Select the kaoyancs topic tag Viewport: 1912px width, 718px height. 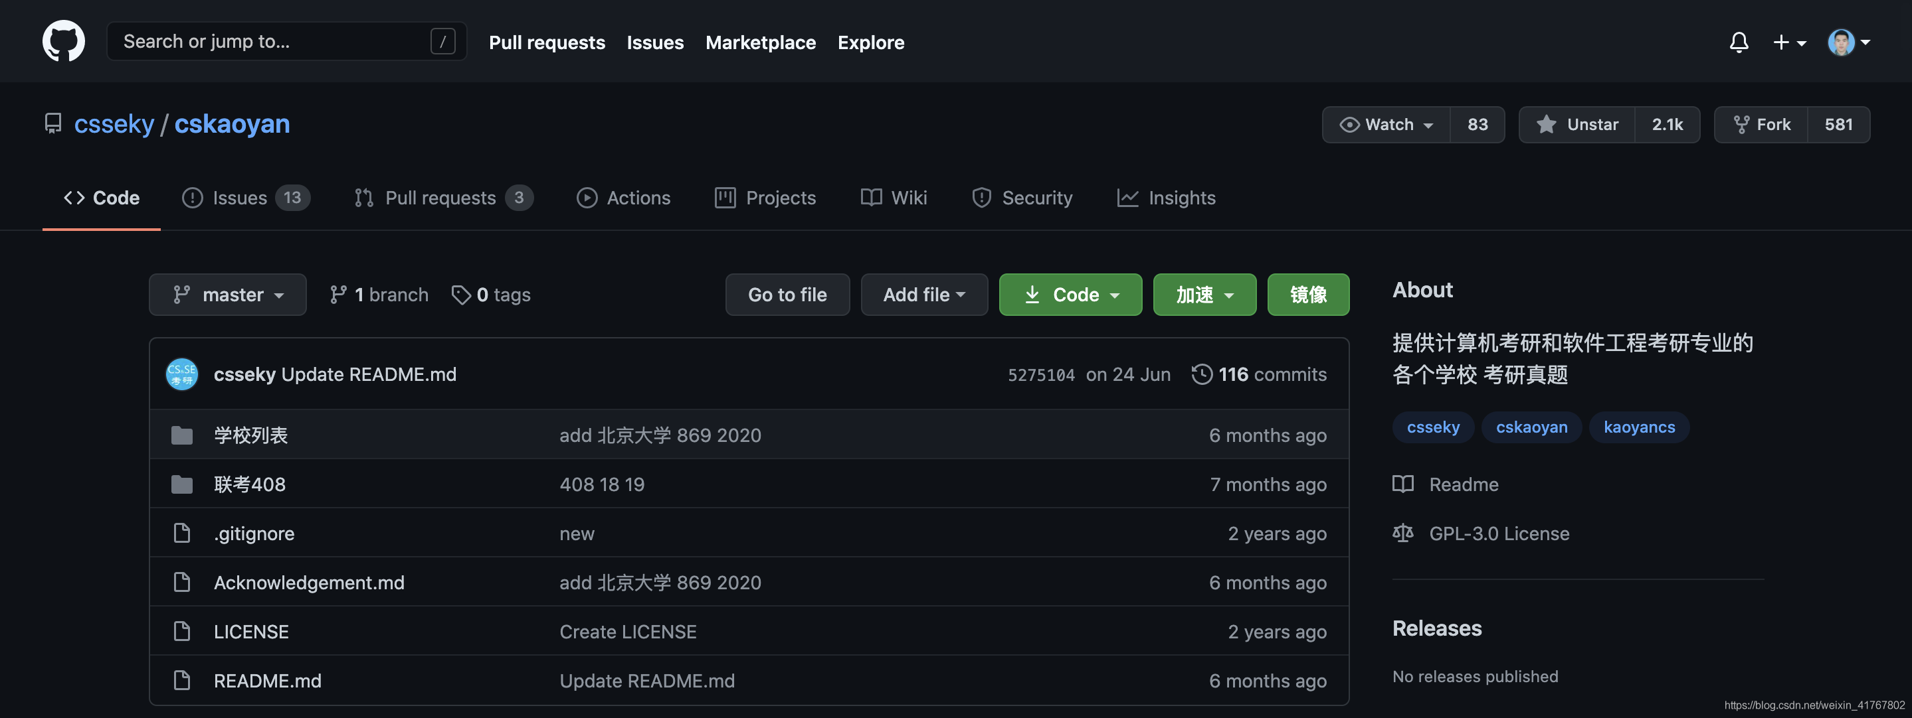tap(1639, 427)
